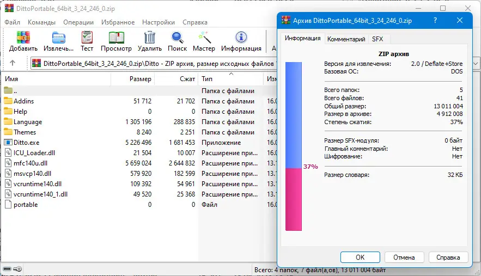Sort by the Размер column header
Screen dimensions: 481x276
[x=132, y=79]
